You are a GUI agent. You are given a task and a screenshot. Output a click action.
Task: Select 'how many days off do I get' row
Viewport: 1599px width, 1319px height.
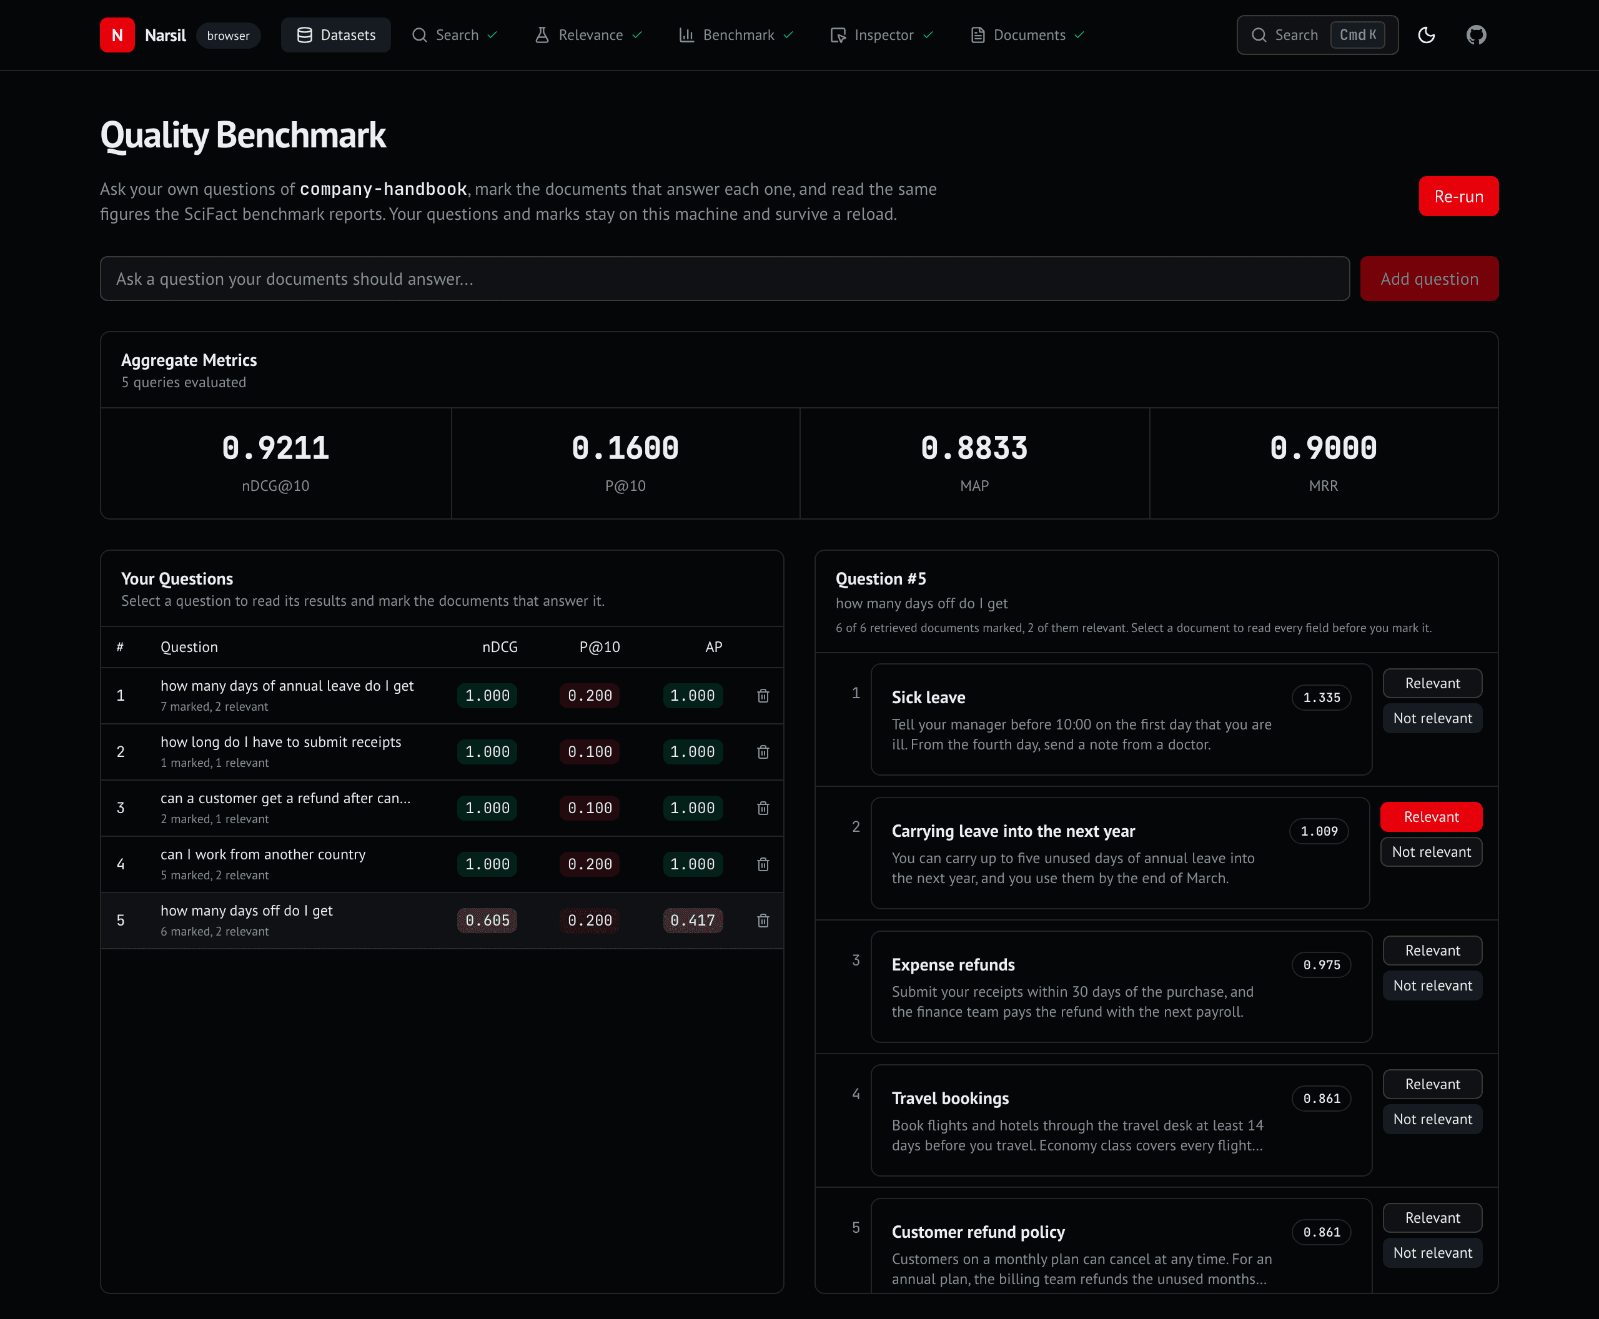coord(442,920)
